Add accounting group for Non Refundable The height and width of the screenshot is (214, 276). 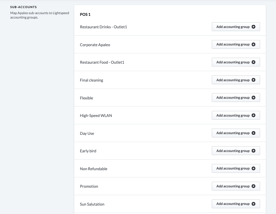(235, 168)
